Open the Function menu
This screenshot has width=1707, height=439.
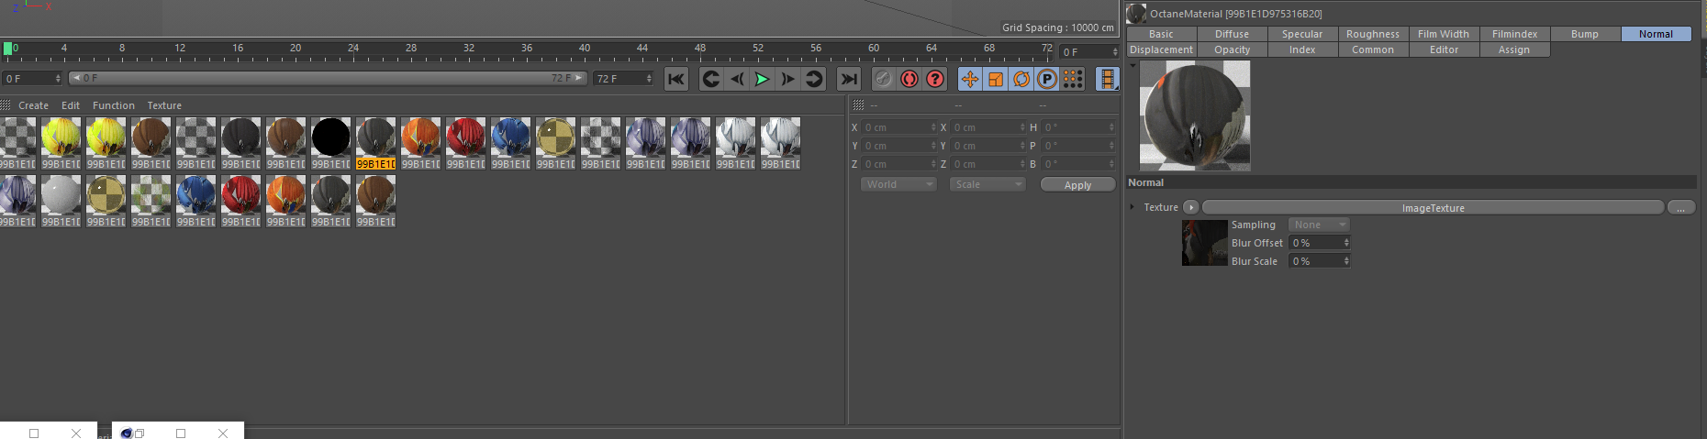pyautogui.click(x=114, y=105)
